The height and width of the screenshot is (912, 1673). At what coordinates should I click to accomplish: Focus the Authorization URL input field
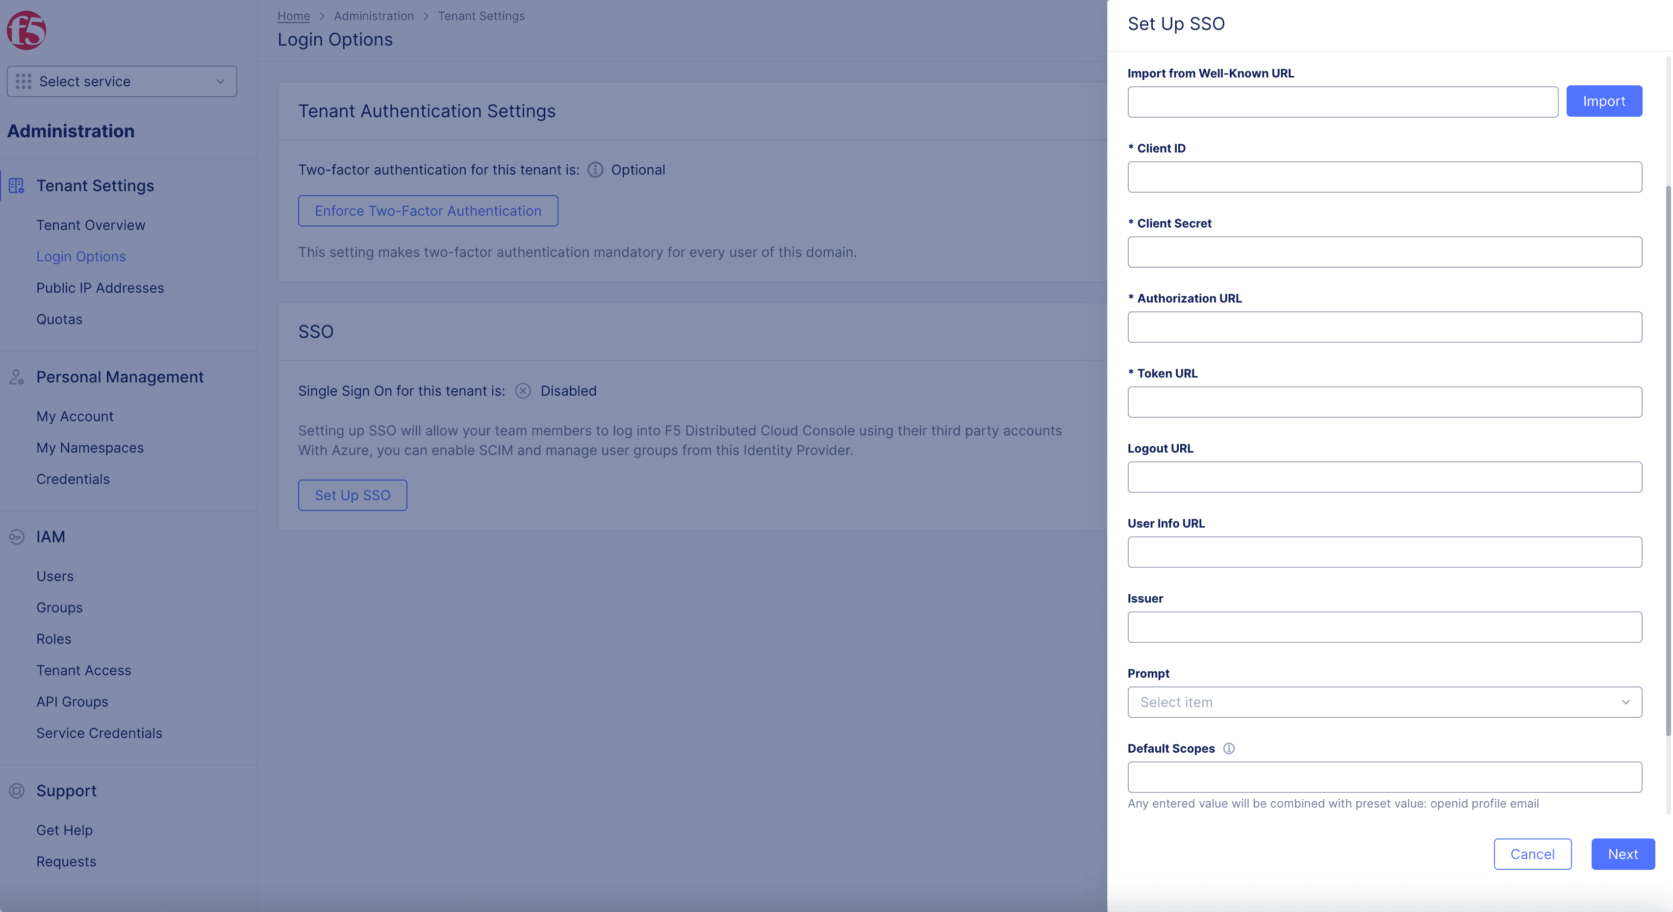pos(1385,327)
